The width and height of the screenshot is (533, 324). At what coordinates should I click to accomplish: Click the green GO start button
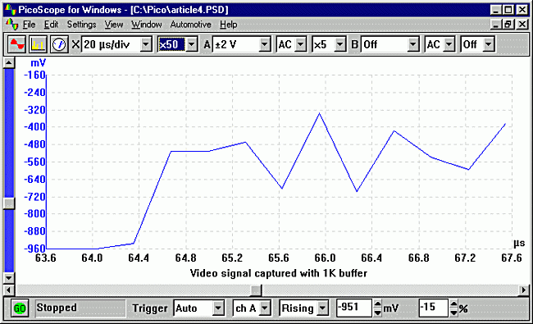coord(20,308)
